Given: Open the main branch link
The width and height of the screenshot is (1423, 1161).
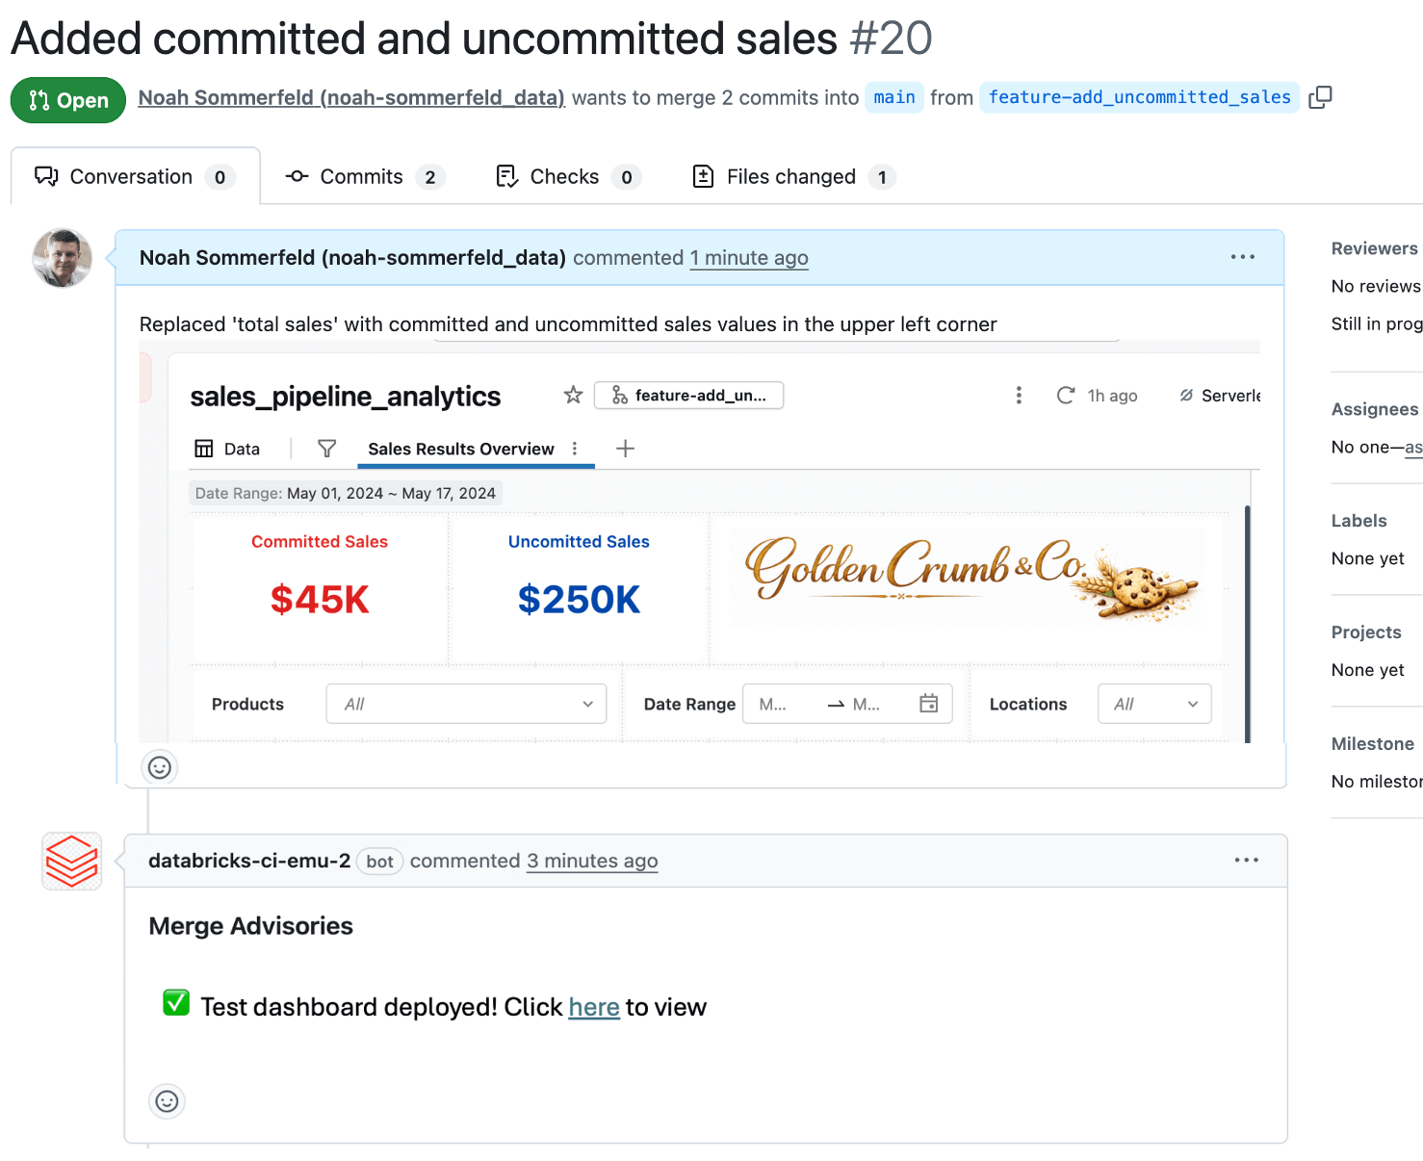Looking at the screenshot, I should point(893,97).
